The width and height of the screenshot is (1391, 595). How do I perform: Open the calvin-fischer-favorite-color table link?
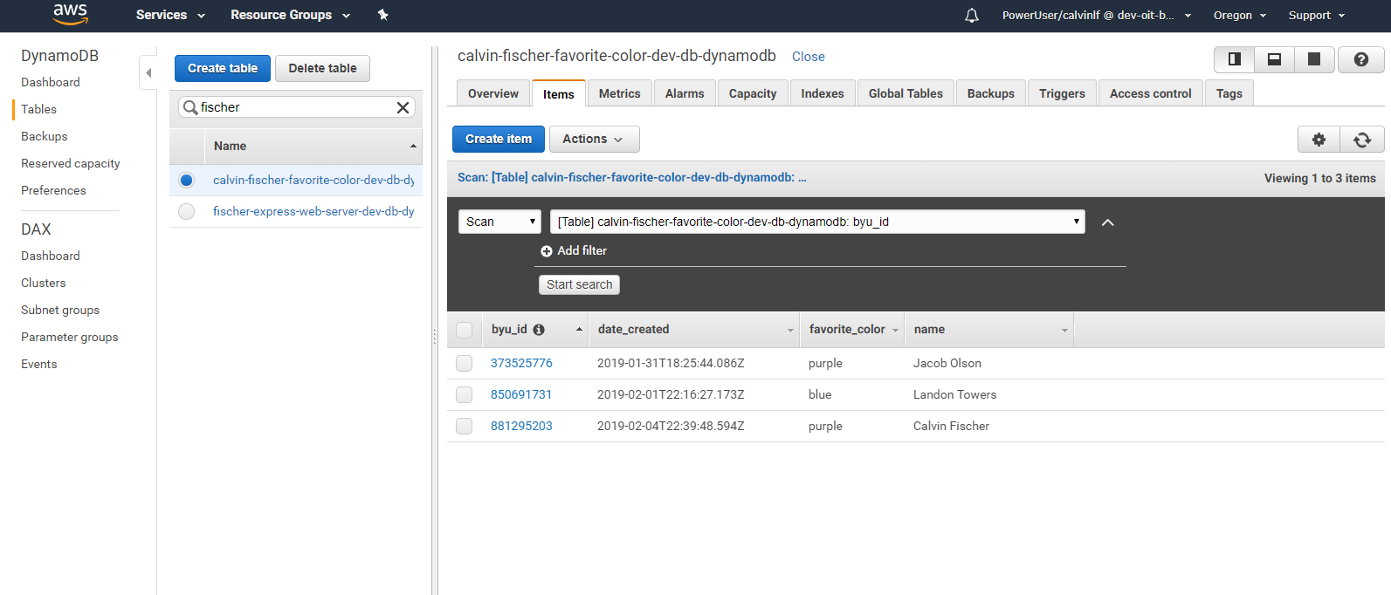(313, 180)
